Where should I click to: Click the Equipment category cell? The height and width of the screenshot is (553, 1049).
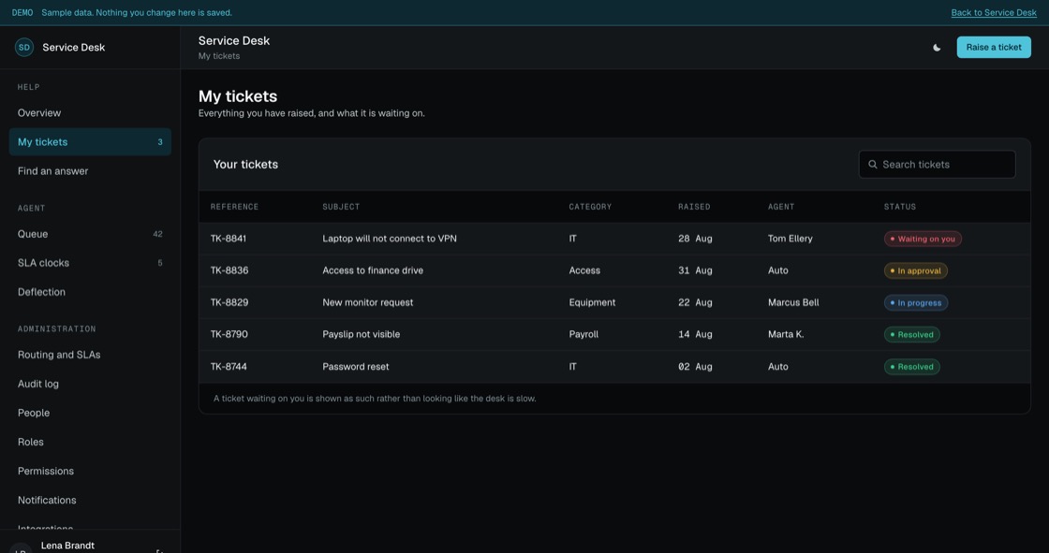[x=592, y=302]
